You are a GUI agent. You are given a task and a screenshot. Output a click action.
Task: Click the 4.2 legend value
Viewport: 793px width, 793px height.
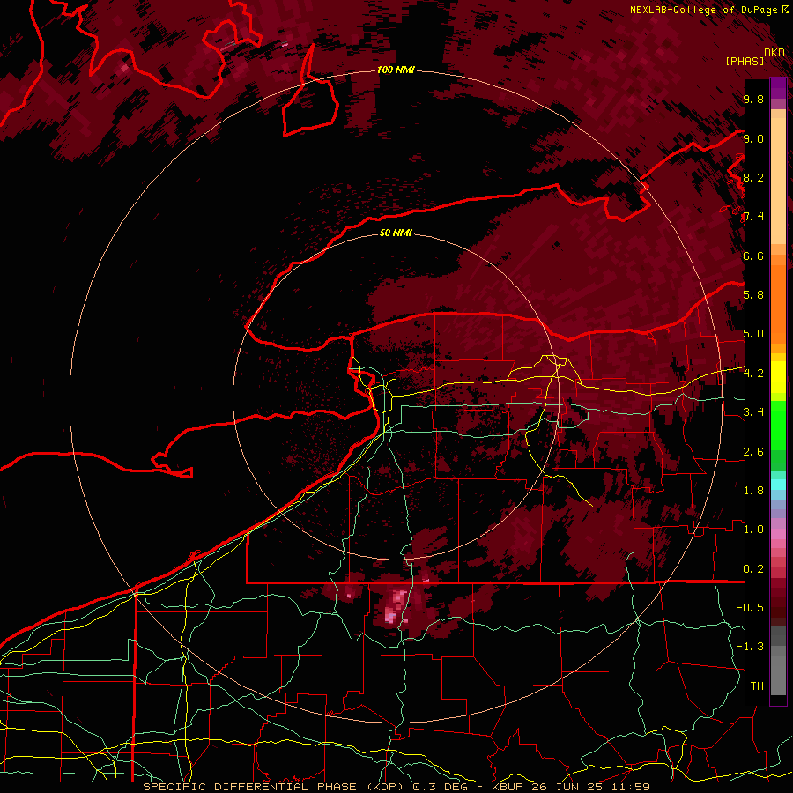pos(753,373)
